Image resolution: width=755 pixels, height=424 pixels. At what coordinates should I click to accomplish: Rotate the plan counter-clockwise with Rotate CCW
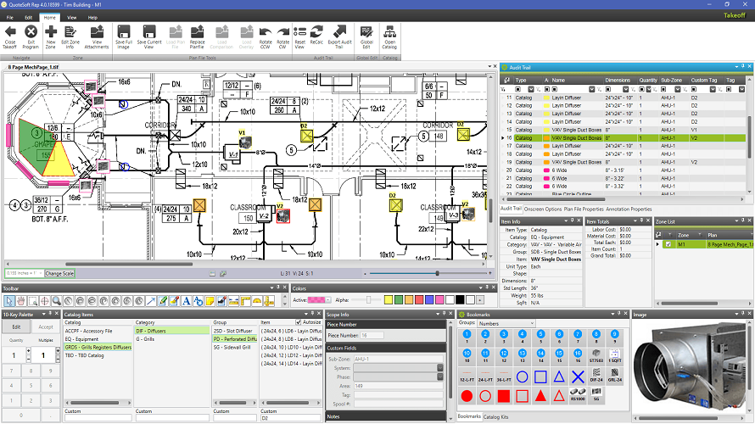[265, 33]
